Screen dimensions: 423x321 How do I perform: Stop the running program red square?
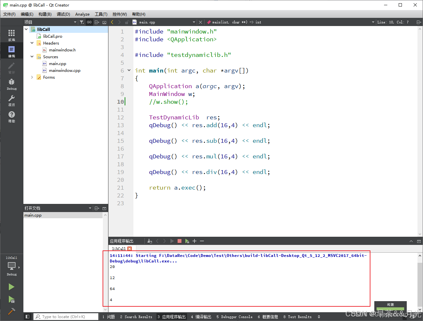tap(180, 241)
